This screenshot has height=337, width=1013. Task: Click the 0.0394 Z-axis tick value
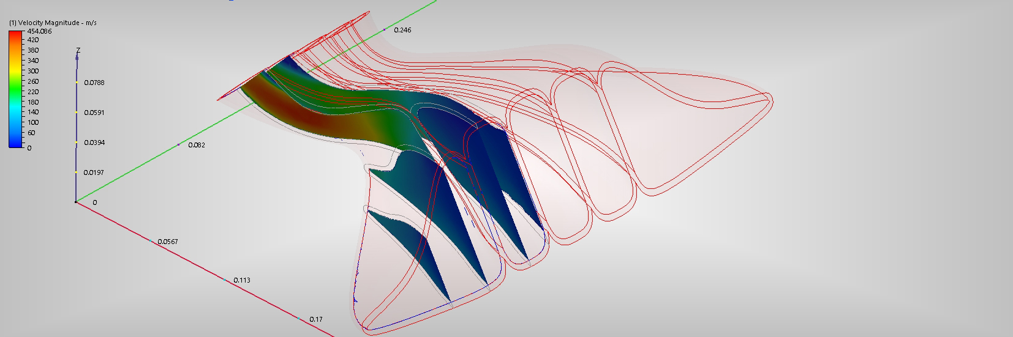pos(94,143)
